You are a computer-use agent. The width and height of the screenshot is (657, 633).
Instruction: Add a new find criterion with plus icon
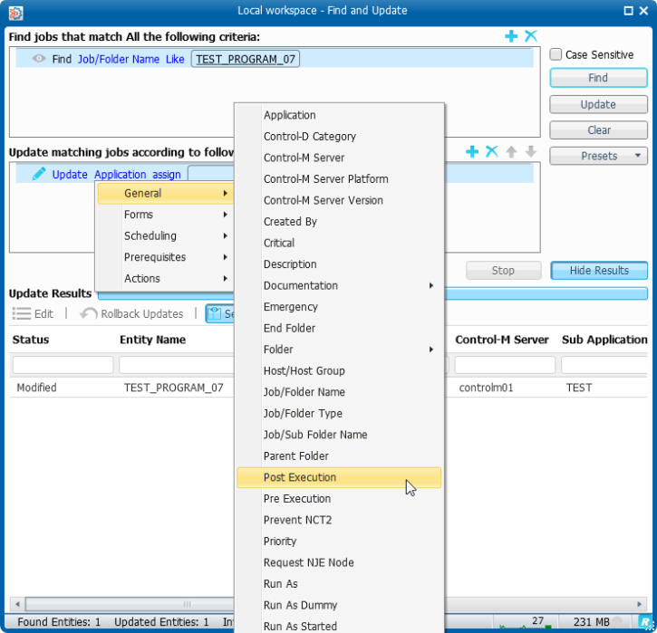tap(512, 36)
